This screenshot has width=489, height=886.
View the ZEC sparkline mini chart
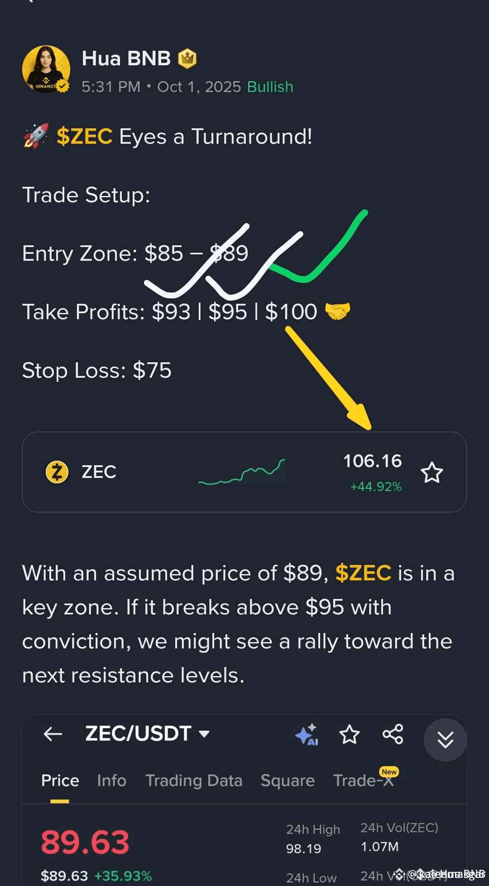(x=242, y=472)
